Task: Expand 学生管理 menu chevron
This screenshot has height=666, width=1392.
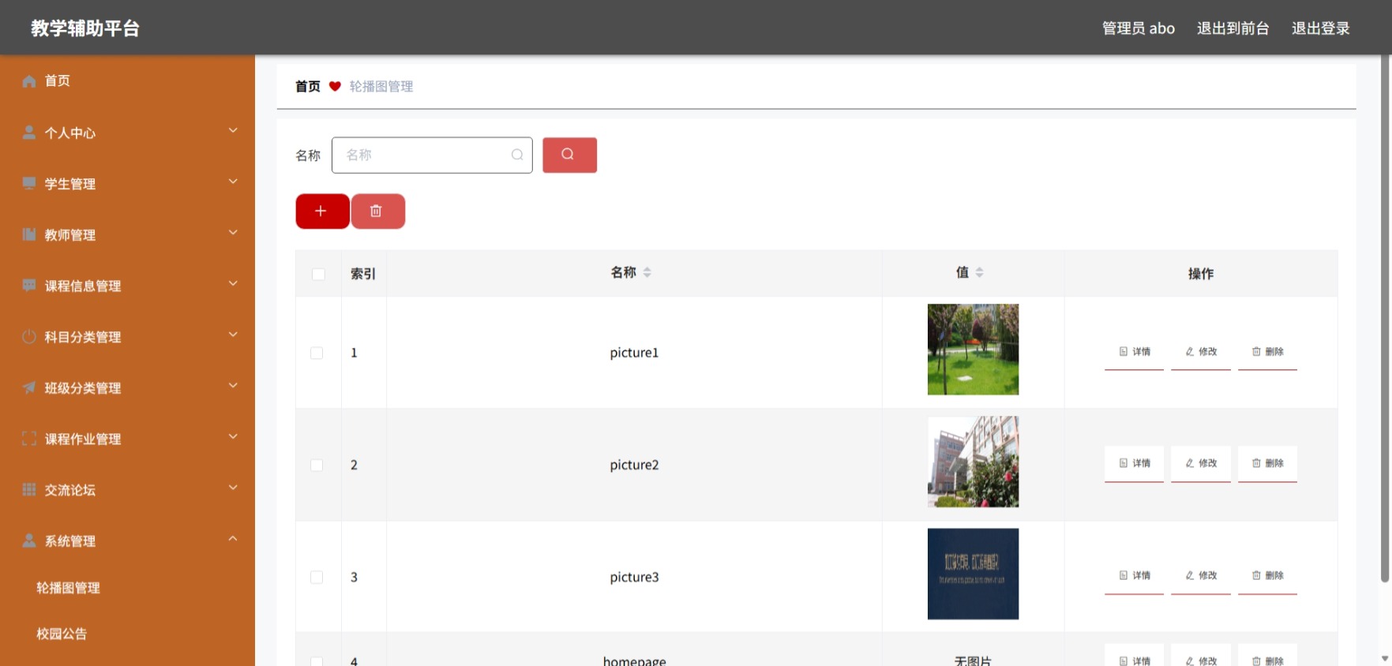Action: click(x=233, y=181)
